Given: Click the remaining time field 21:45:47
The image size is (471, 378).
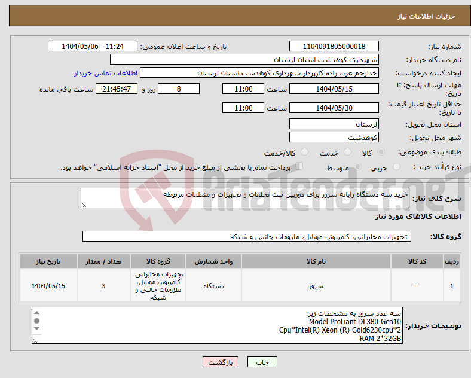Looking at the screenshot, I should 116,89.
